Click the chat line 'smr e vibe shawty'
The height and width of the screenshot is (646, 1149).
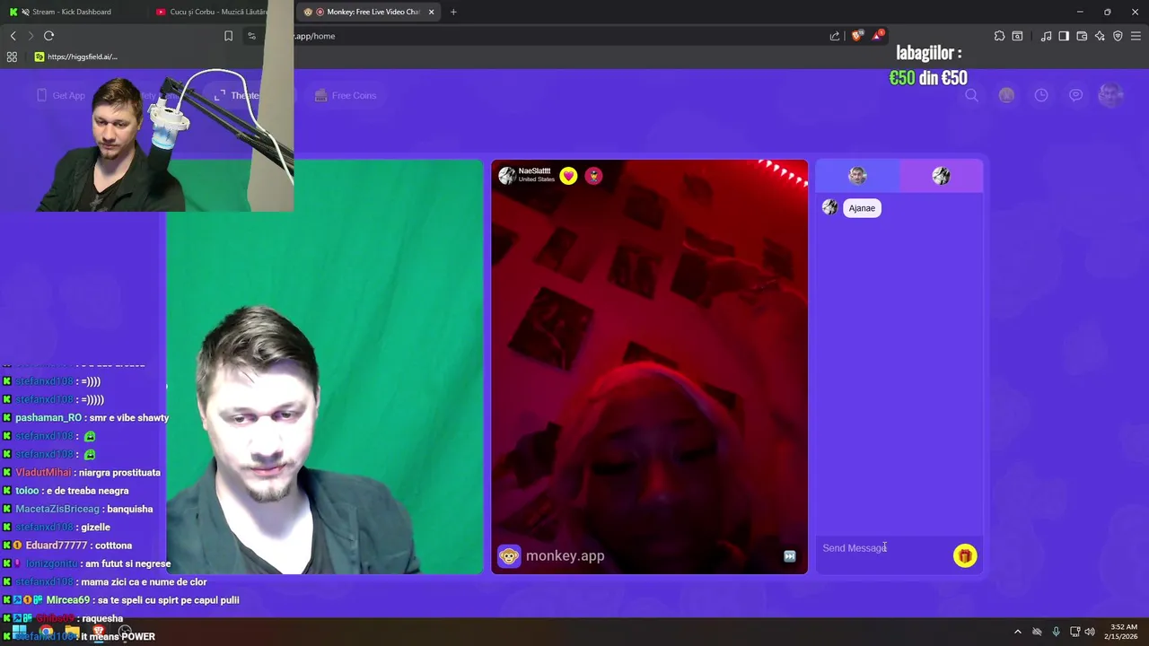[x=128, y=418]
